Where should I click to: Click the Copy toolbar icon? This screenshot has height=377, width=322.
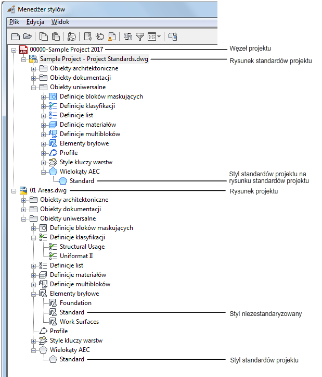click(43, 37)
